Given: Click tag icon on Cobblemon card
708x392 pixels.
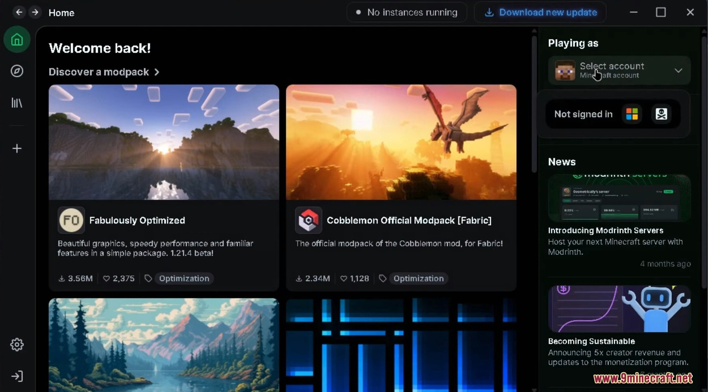Looking at the screenshot, I should (x=383, y=278).
